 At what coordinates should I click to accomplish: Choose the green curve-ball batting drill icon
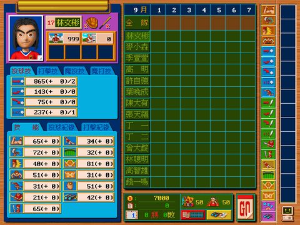[268, 113]
